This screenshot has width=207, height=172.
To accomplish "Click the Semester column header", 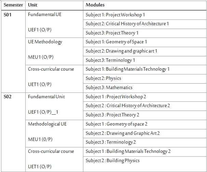I will point(13,5).
